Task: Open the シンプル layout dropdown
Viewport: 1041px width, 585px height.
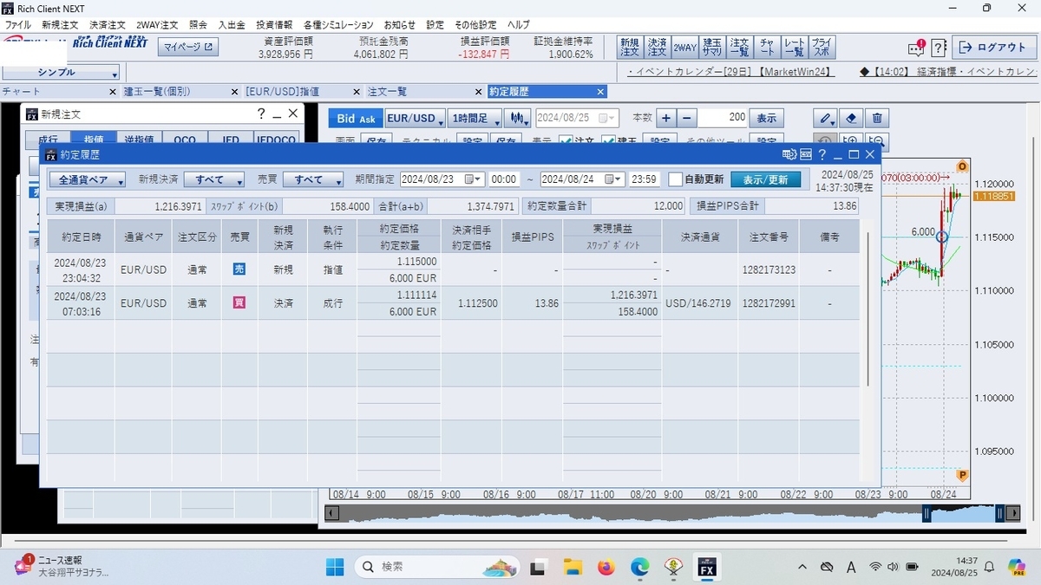Action: tap(61, 73)
